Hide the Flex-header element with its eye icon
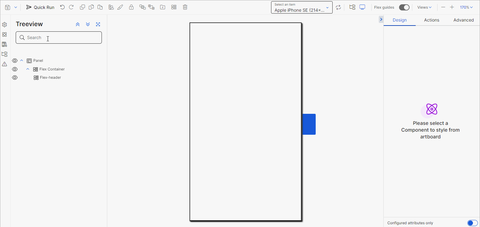The image size is (480, 227). (x=15, y=78)
